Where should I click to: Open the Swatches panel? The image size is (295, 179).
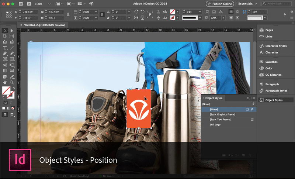tap(271, 62)
